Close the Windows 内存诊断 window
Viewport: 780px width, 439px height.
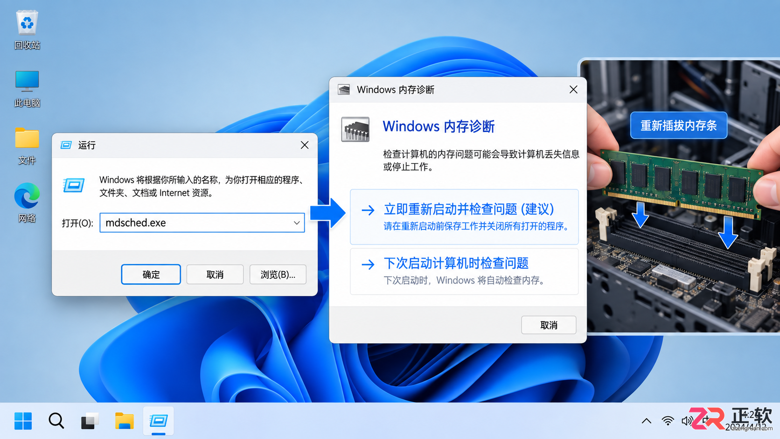point(573,90)
